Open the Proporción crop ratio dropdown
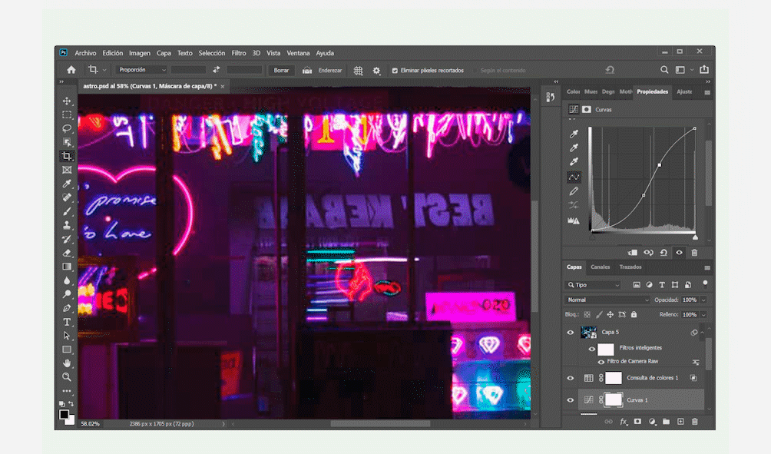Viewport: 771px width, 454px height. point(141,70)
